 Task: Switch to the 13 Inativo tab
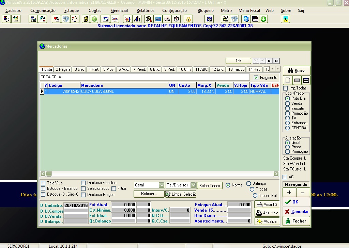pyautogui.click(x=236, y=69)
